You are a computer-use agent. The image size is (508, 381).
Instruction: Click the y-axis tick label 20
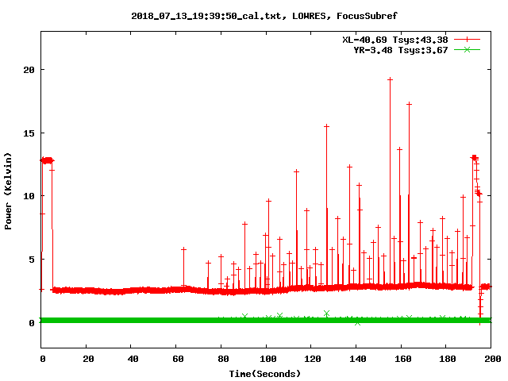point(29,70)
